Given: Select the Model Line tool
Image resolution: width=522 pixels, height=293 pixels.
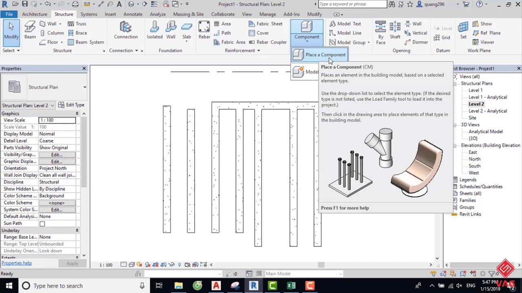Looking at the screenshot, I should 345,33.
